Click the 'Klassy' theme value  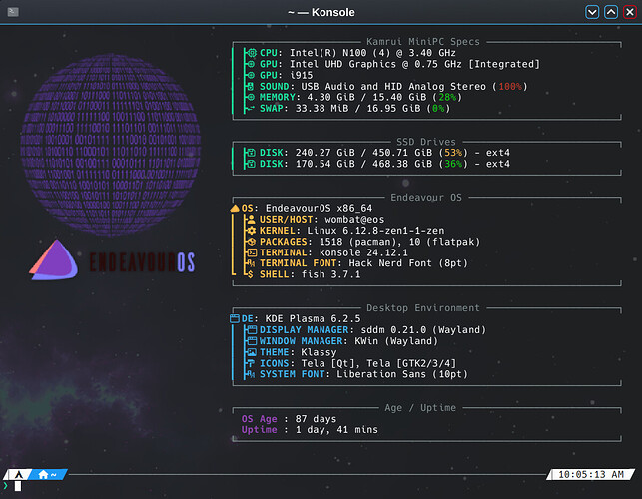point(319,352)
